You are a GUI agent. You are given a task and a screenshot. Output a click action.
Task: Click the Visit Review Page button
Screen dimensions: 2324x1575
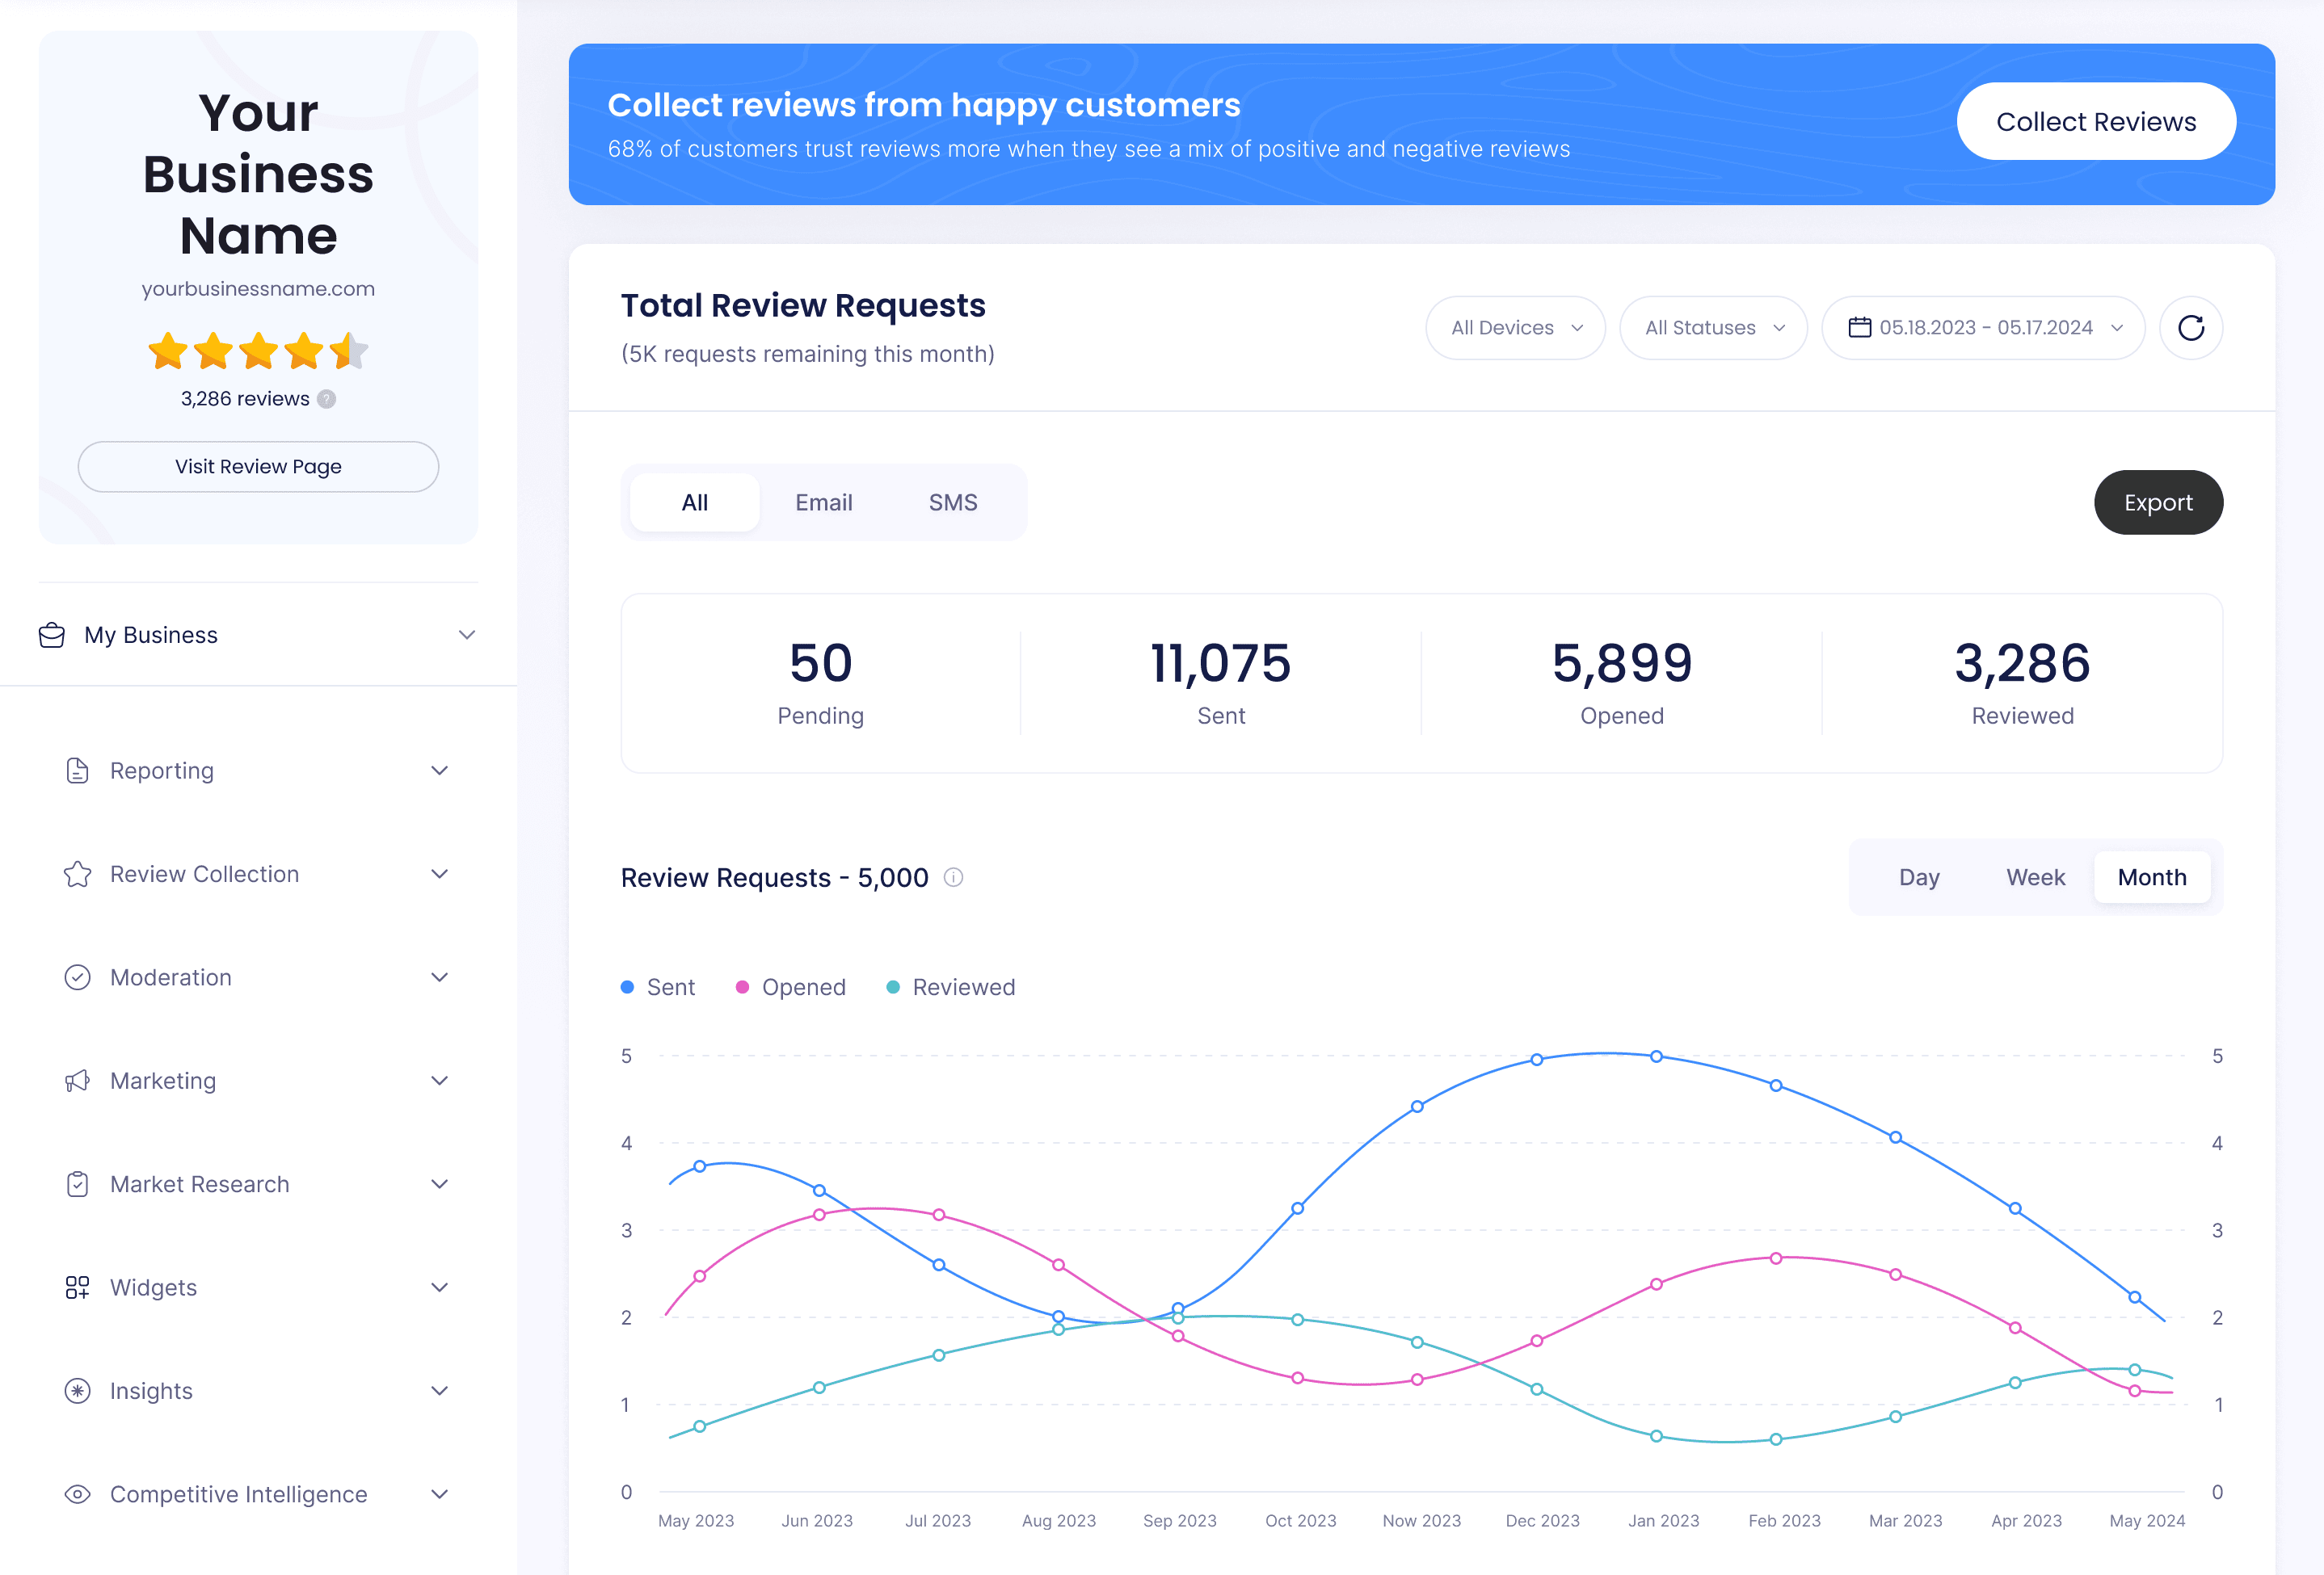tap(258, 467)
